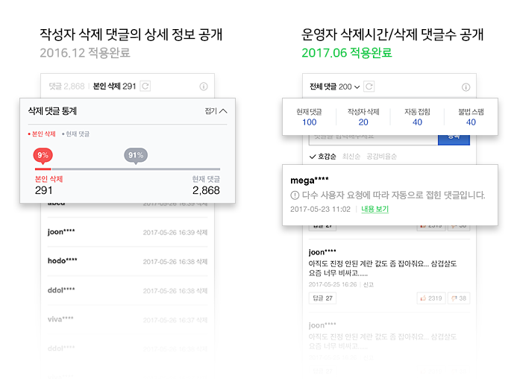
Task: Refresh comments next to 전체 댓글 200
Action: [369, 87]
